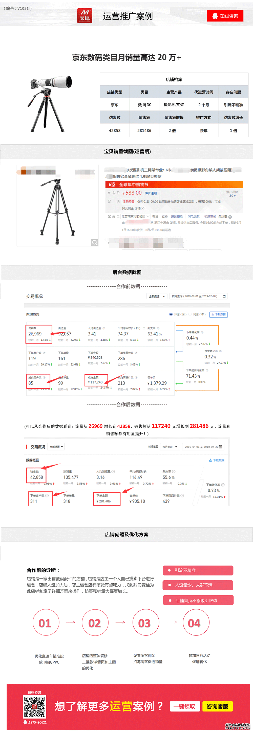
Task: Click the 极速审核 service link
Action: tap(210, 217)
